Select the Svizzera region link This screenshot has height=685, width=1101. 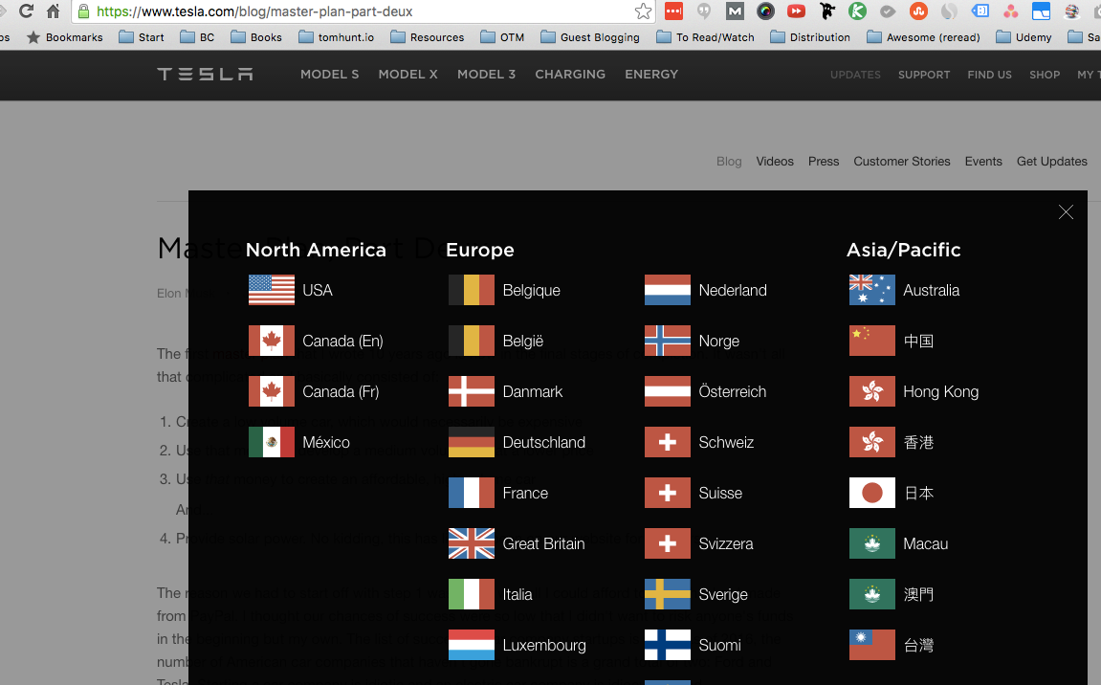click(x=726, y=543)
